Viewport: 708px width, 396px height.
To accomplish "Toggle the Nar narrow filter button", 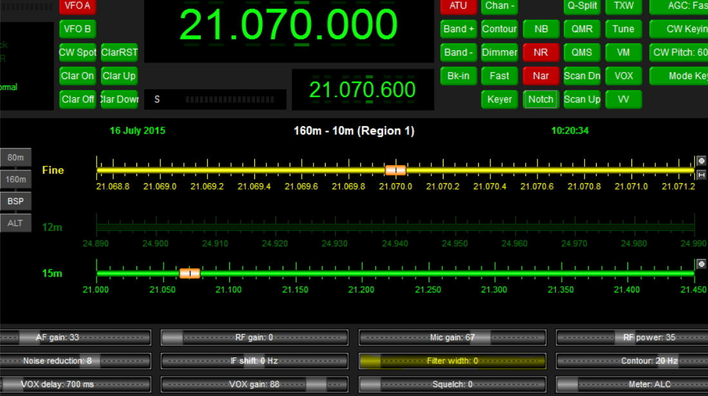I will pos(541,76).
